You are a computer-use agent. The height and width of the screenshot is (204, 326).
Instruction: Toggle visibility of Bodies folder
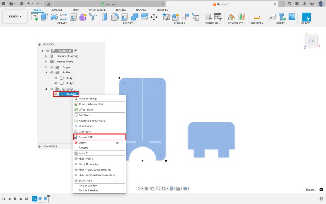pyautogui.click(x=52, y=73)
